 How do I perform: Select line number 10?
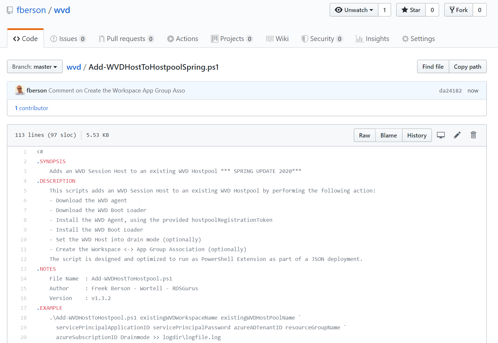click(x=24, y=239)
